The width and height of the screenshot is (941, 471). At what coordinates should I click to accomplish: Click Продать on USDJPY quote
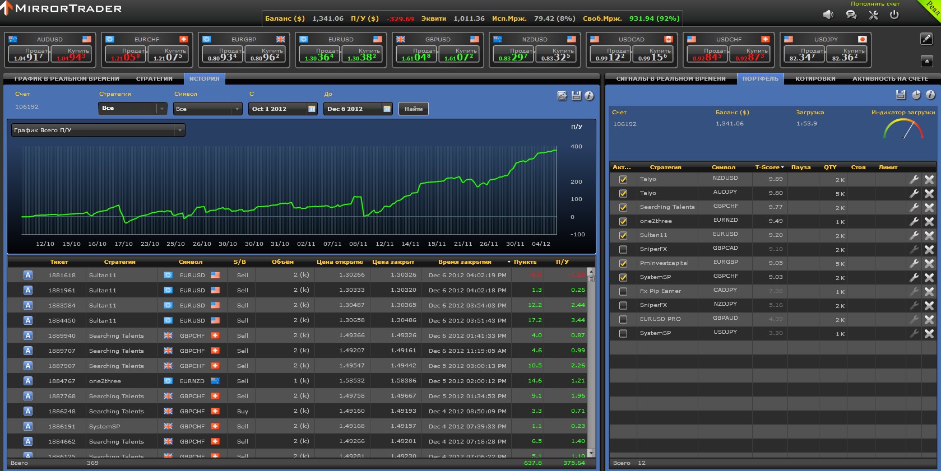click(x=805, y=54)
